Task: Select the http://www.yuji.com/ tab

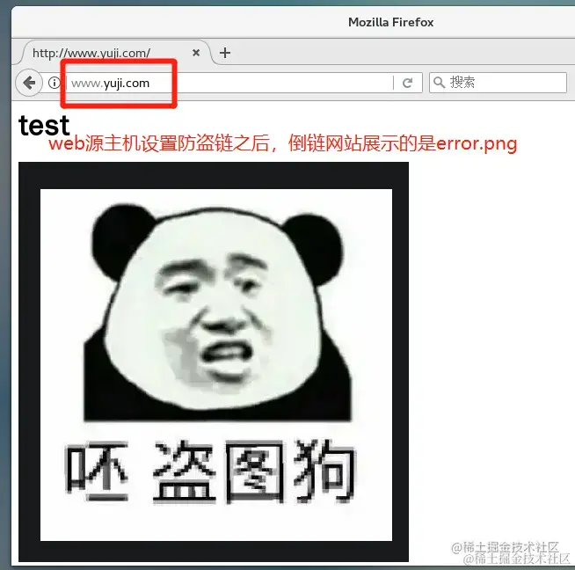Action: (x=116, y=53)
